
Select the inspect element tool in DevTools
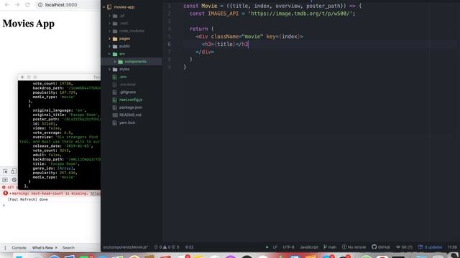click(5, 171)
